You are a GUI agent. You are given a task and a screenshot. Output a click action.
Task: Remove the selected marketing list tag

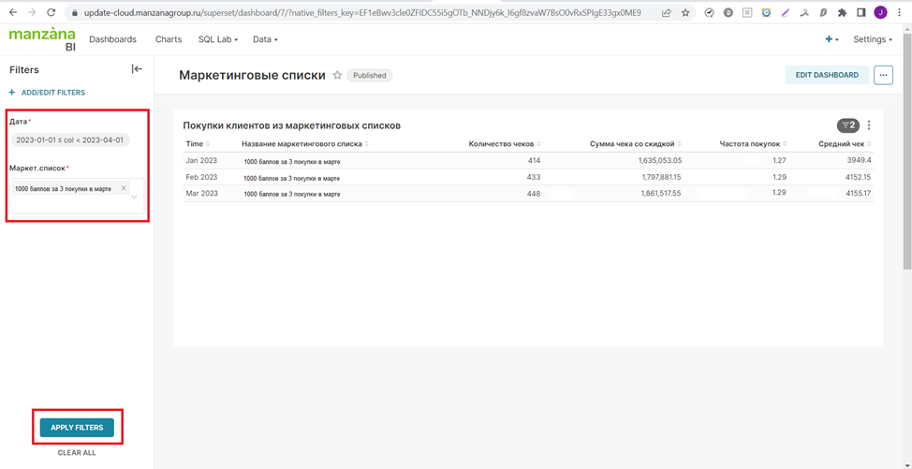(x=124, y=188)
